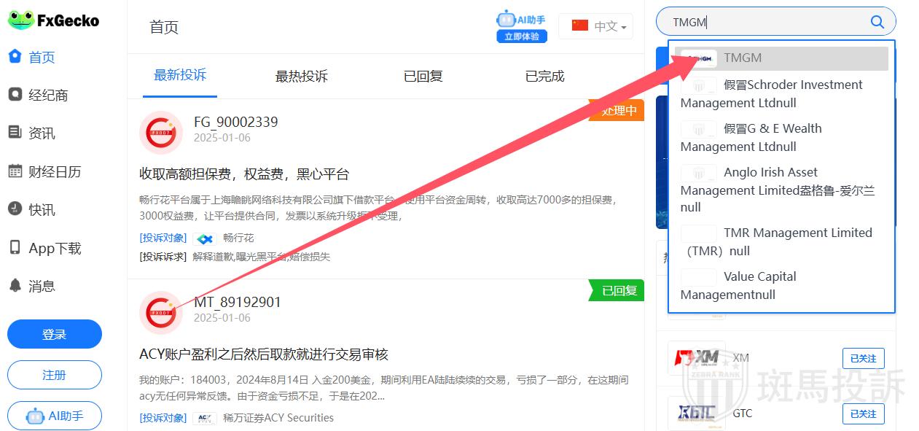
Task: Click the magnifier search icon
Action: click(877, 22)
